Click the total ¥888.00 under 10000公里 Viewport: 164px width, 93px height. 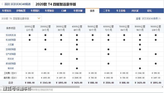[30, 83]
